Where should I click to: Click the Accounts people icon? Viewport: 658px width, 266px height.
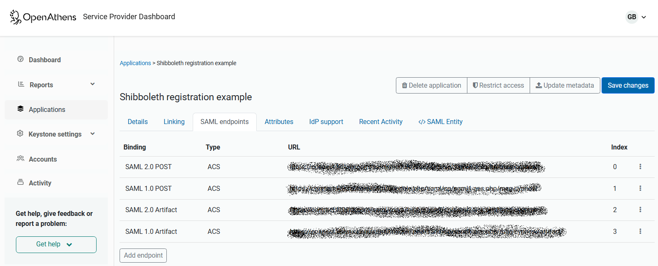click(x=20, y=158)
